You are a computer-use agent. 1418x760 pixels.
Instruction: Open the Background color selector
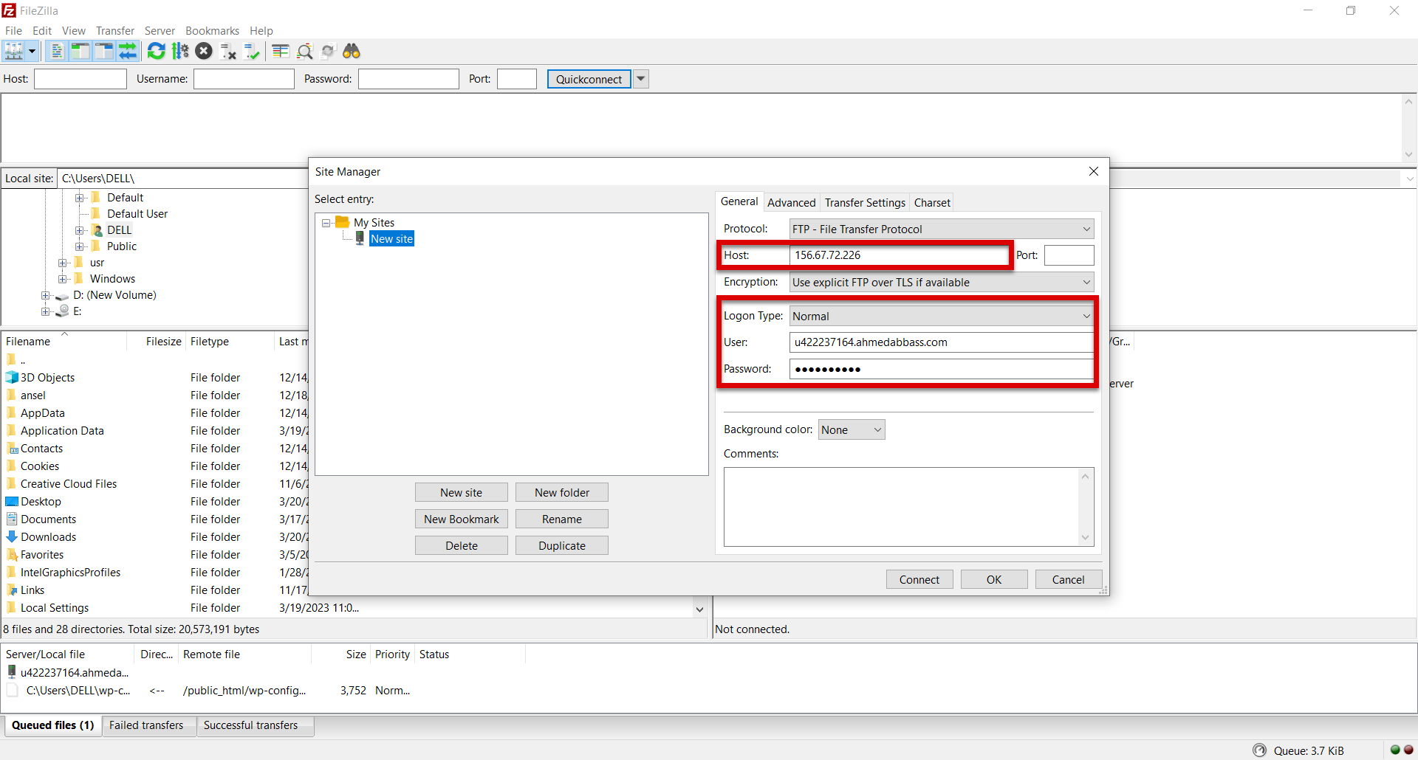click(x=851, y=430)
